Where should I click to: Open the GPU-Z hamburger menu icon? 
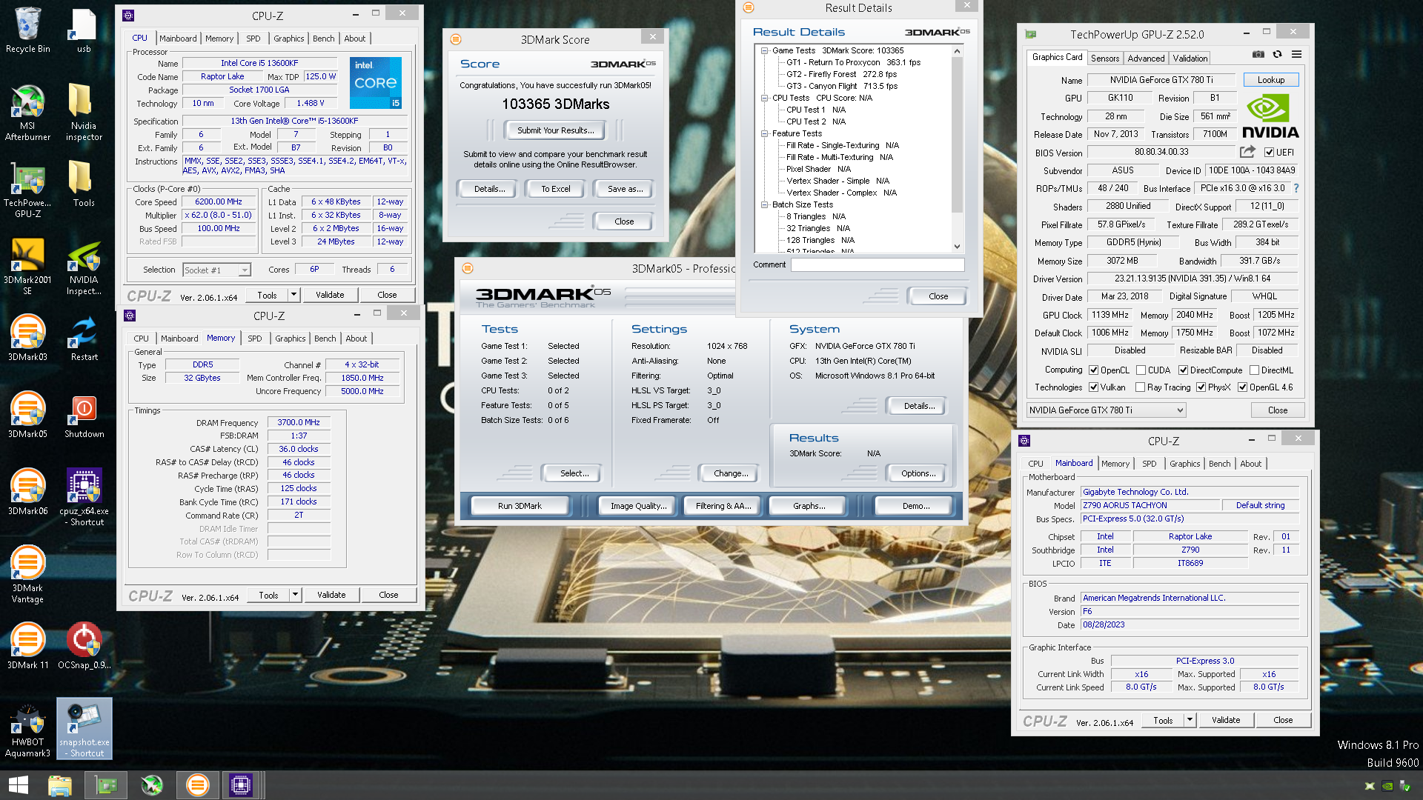1296,54
